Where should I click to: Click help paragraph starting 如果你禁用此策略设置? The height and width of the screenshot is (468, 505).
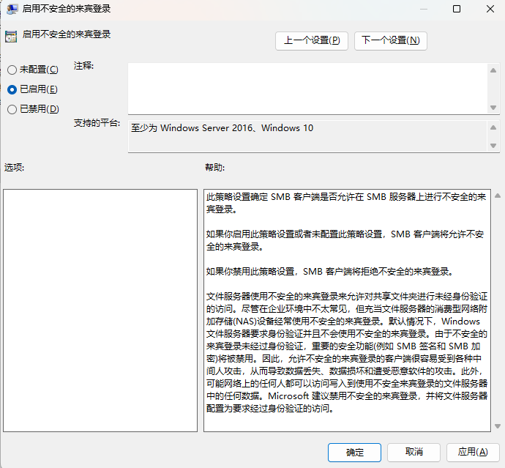click(330, 272)
